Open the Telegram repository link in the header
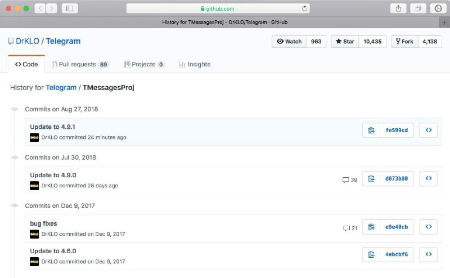This screenshot has width=450, height=278. click(63, 41)
